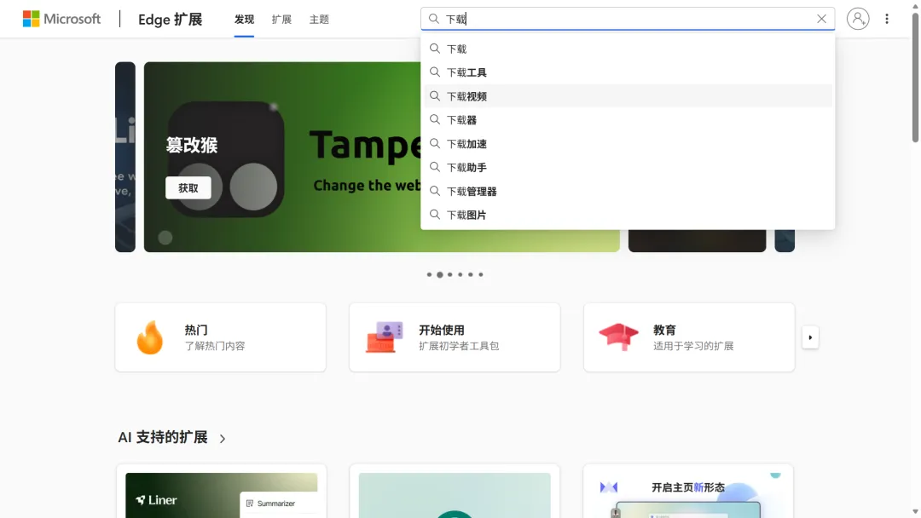Image resolution: width=921 pixels, height=518 pixels.
Task: Select the fourth carousel page dot
Action: pos(460,274)
